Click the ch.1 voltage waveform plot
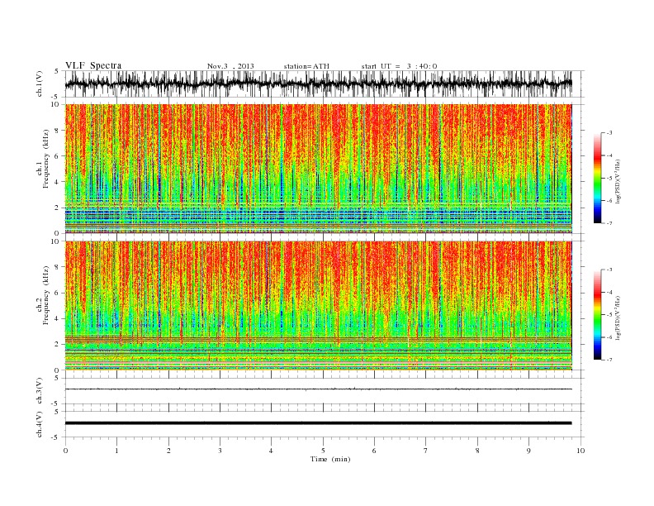Screen dimensions: 654x506 click(x=324, y=84)
